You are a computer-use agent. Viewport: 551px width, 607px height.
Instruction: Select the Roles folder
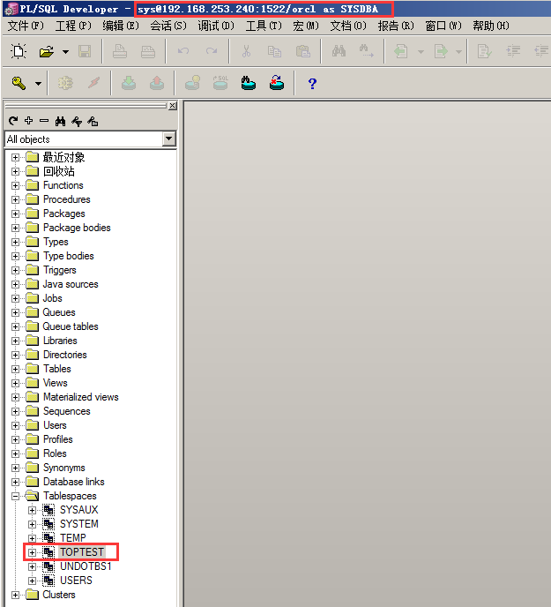click(x=55, y=453)
